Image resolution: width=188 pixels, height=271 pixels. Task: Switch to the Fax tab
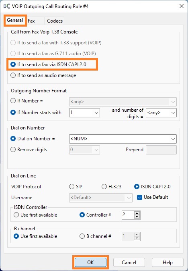point(31,21)
